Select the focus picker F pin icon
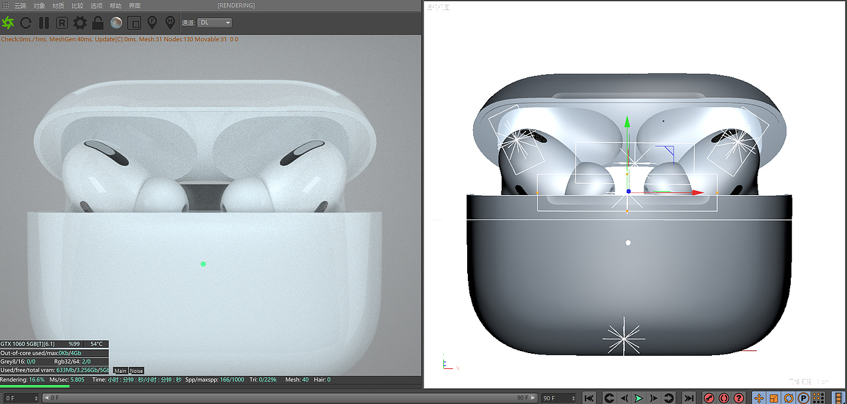847x404 pixels. click(x=152, y=23)
